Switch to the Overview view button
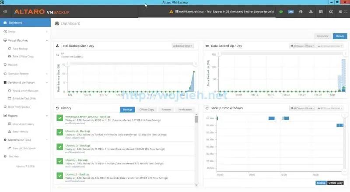350x192 pixels. pos(323,36)
